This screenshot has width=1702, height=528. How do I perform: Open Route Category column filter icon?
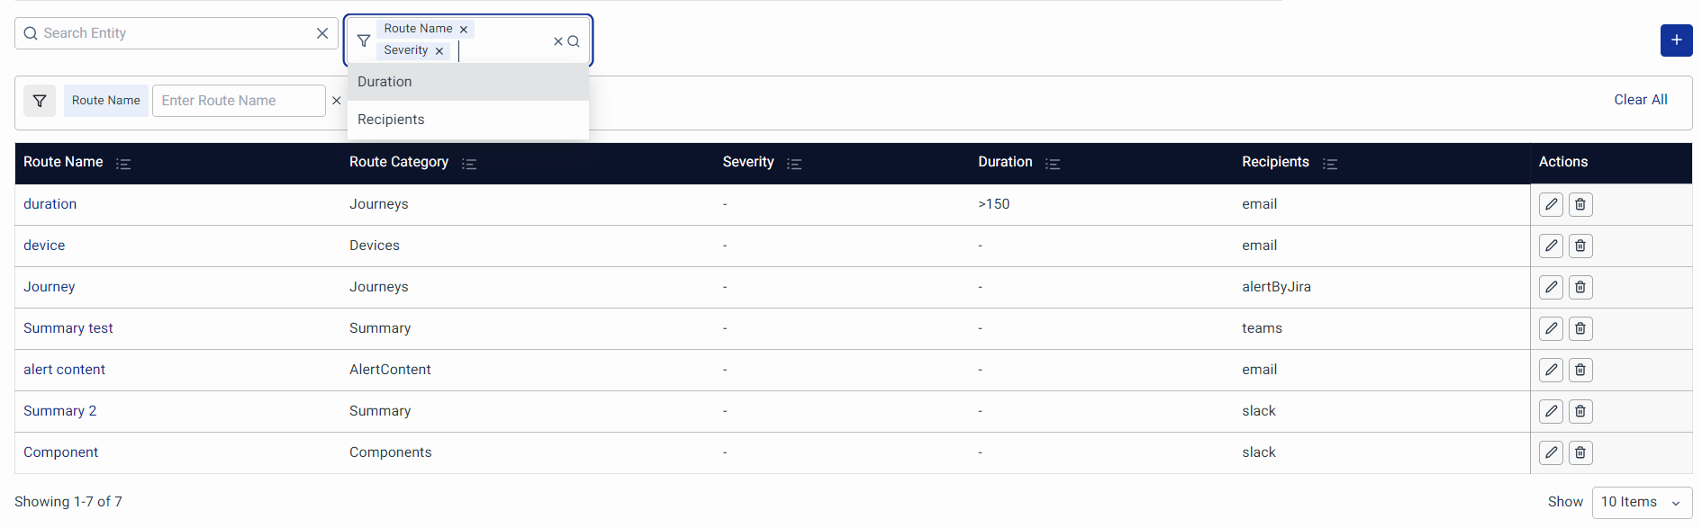[x=468, y=164]
